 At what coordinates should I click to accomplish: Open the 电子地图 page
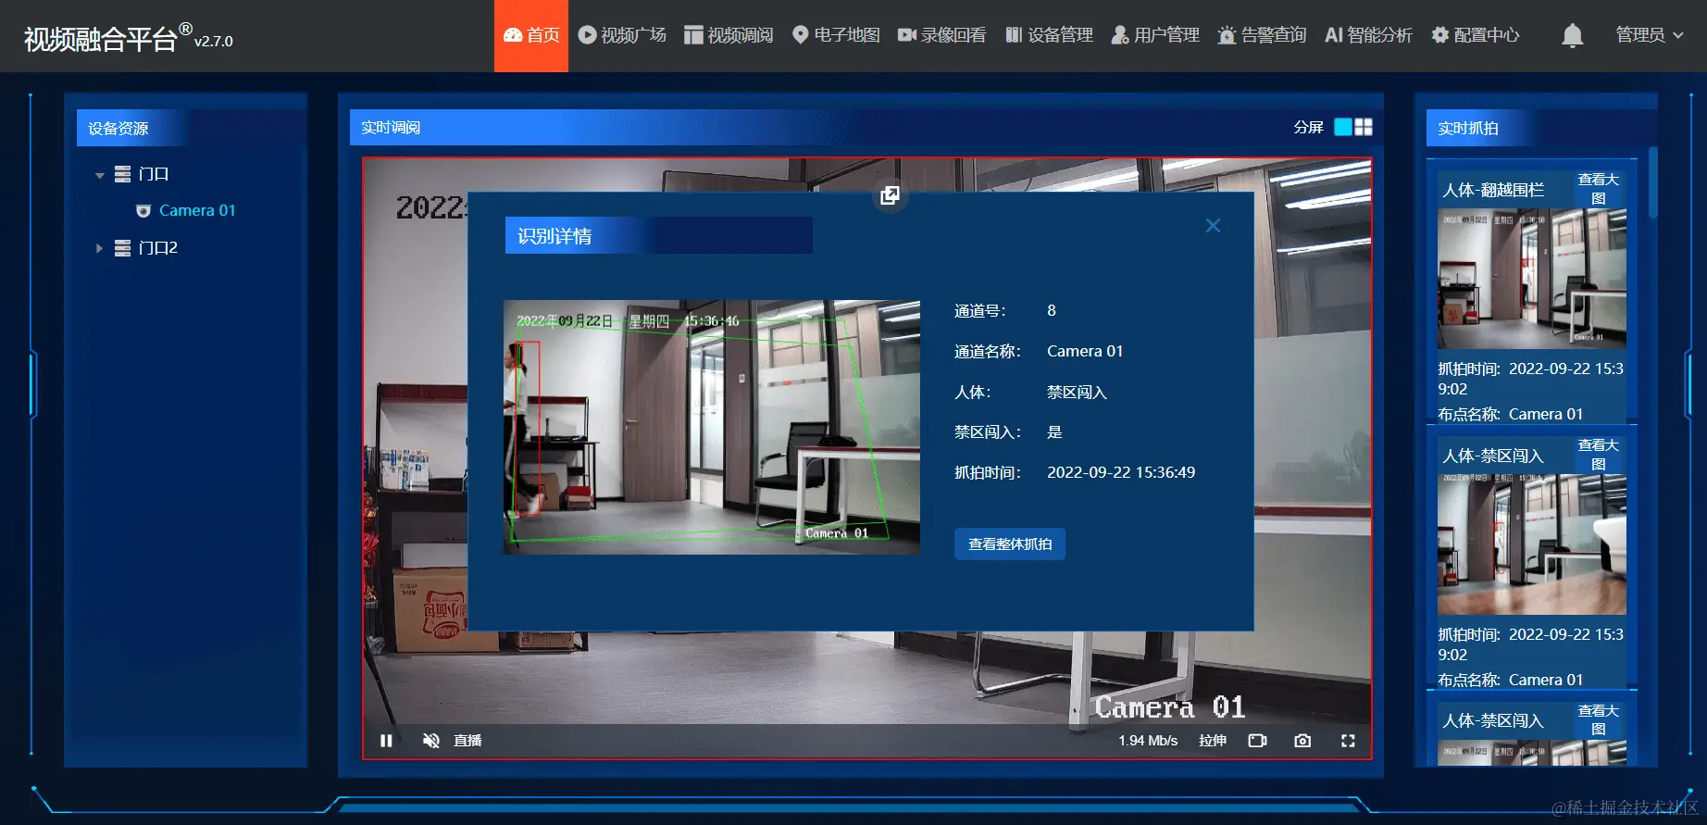[x=836, y=35]
